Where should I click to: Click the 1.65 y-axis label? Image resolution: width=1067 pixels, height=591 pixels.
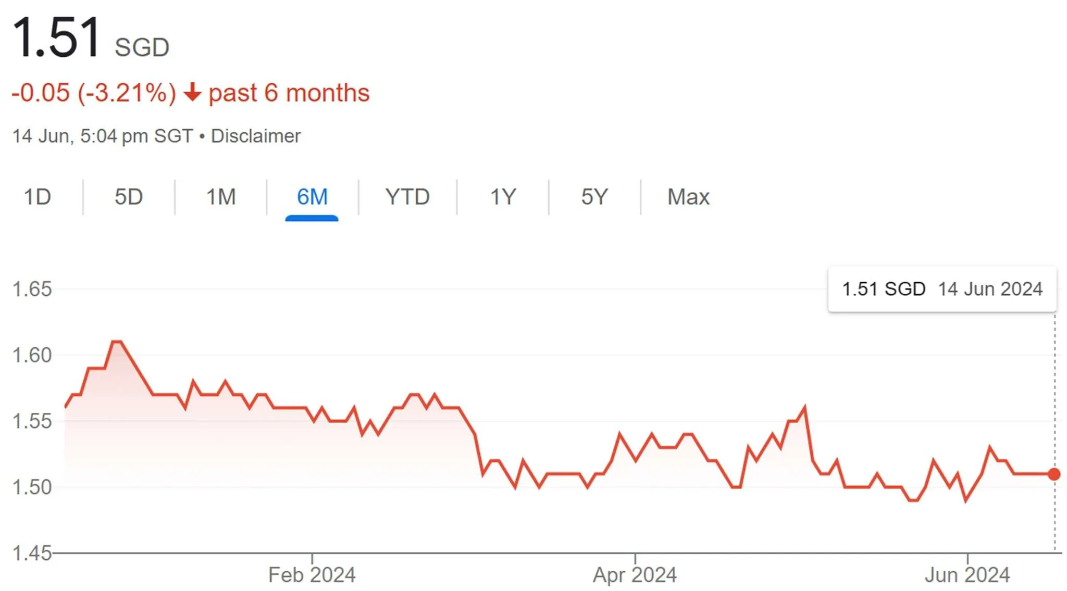tap(32, 289)
